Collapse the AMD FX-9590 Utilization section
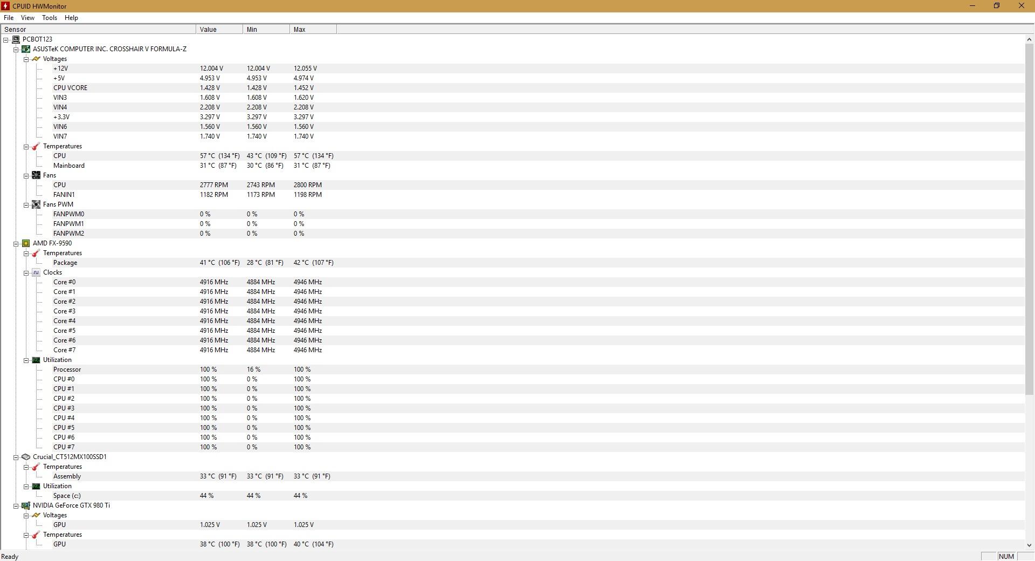 click(x=26, y=360)
